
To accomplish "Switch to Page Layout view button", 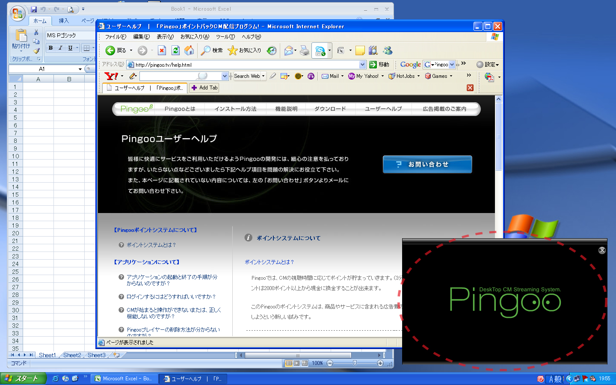I will tap(296, 363).
